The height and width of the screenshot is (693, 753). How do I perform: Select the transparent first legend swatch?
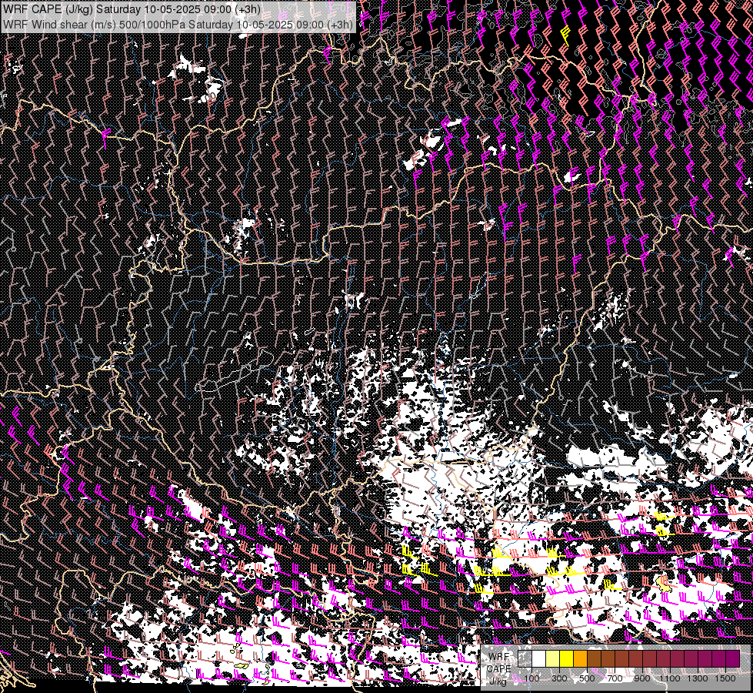[525, 659]
